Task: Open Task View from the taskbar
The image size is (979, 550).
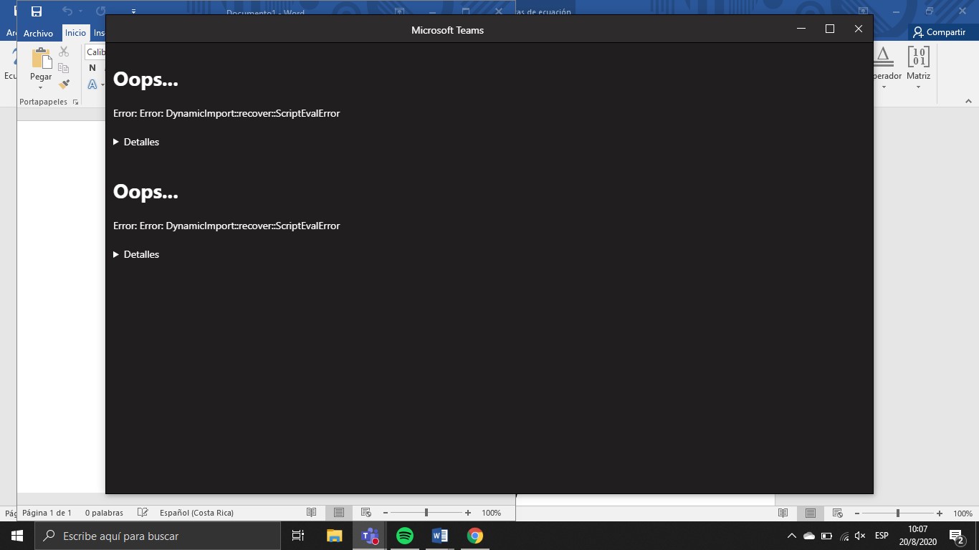Action: point(298,536)
